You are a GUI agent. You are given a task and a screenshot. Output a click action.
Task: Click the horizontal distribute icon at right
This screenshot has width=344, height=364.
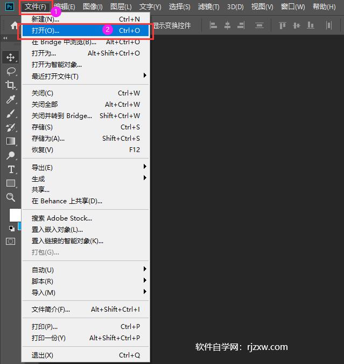(329, 25)
